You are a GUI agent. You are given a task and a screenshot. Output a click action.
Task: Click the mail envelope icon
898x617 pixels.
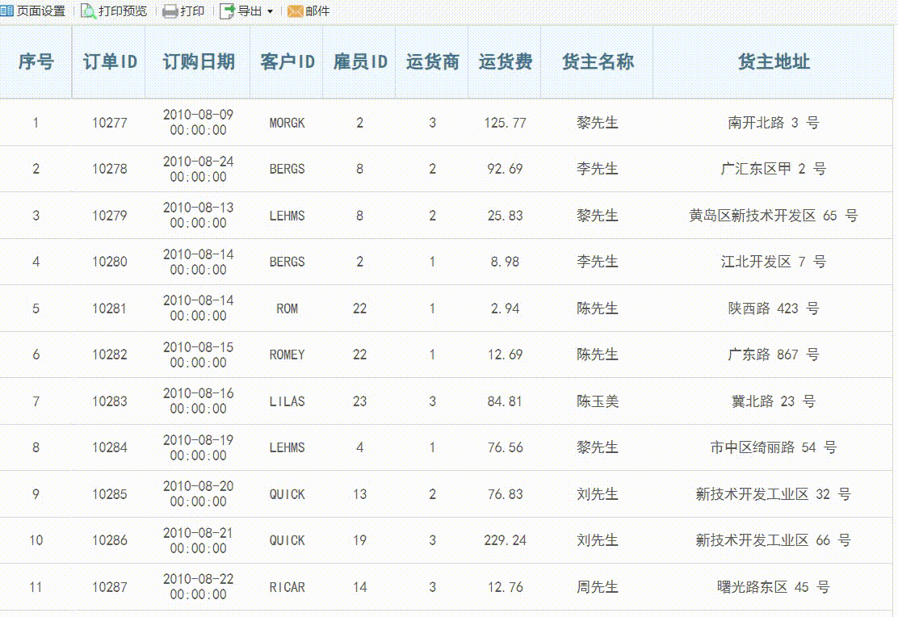pyautogui.click(x=295, y=10)
